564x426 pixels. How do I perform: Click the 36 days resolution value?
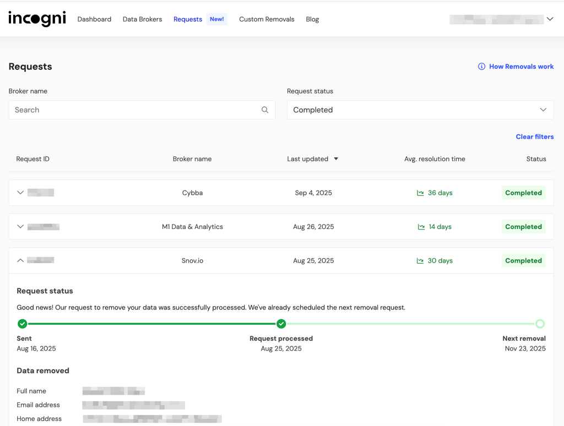(440, 193)
